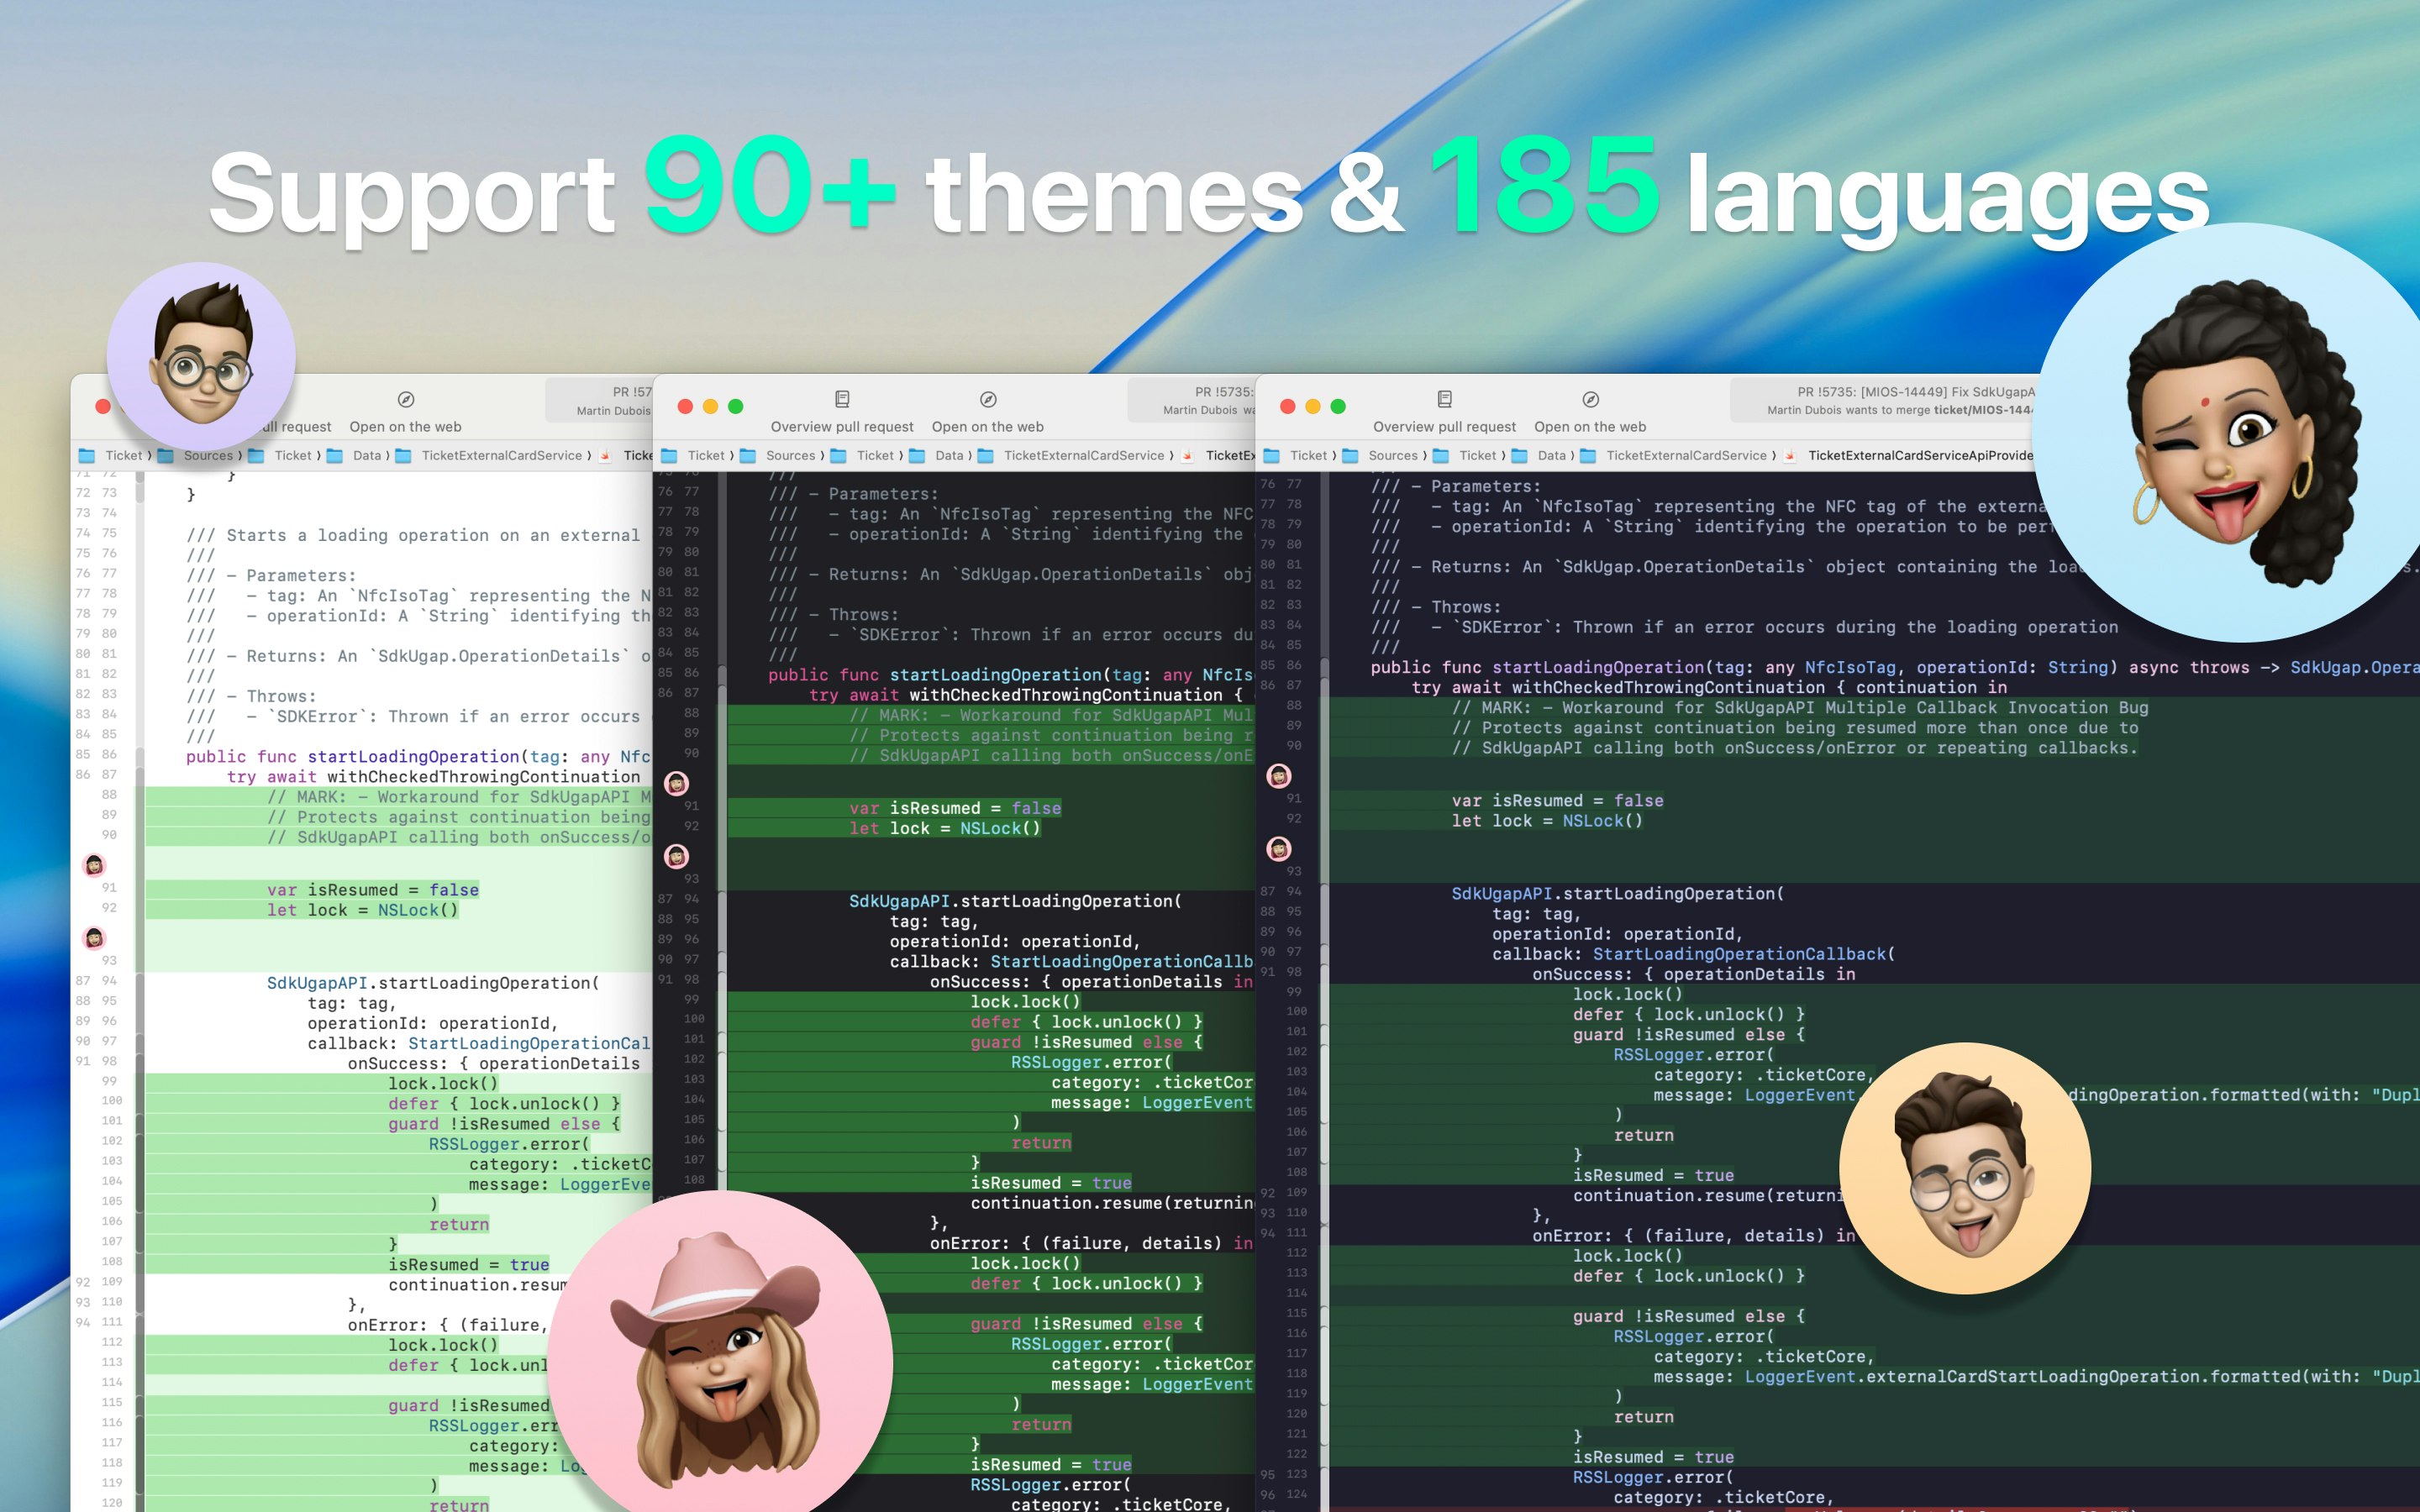Expand Data breadcrumb folder in light-theme window
The image size is (2420, 1512).
tap(366, 456)
